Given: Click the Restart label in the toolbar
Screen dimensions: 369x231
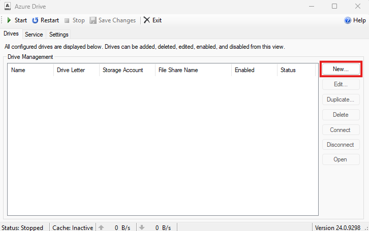Looking at the screenshot, I should (x=50, y=20).
